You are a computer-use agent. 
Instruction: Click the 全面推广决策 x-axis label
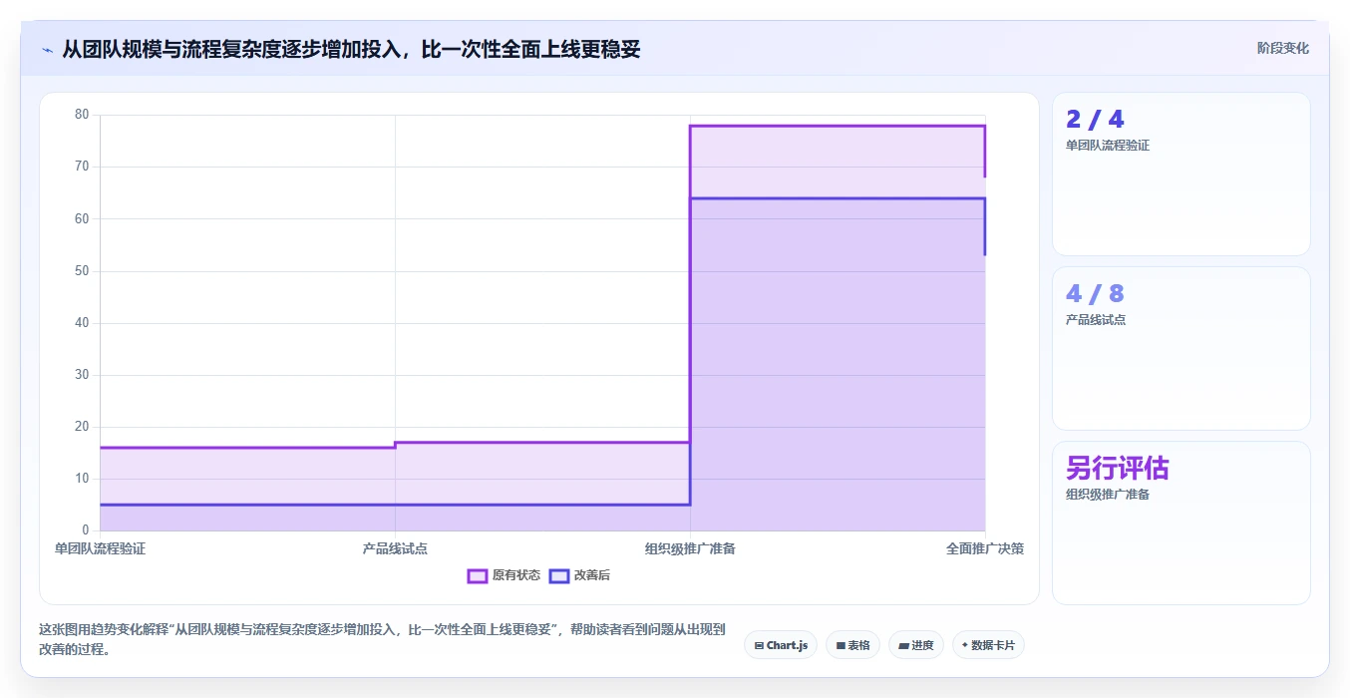985,548
